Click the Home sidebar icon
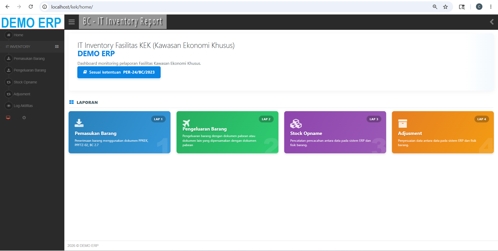Image resolution: width=498 pixels, height=251 pixels. click(9, 35)
